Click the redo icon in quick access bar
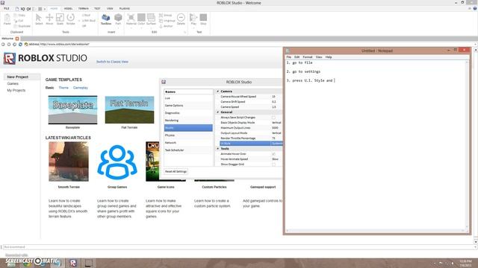This screenshot has height=268, width=478. pos(28,9)
